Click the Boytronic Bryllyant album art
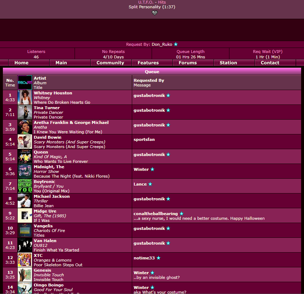The height and width of the screenshot is (294, 304). coord(25,186)
